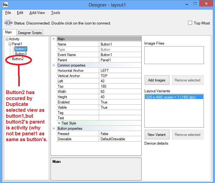This screenshot has width=215, height=183.
Task: Click Remove selected under Image Files
Action: pyautogui.click(x=187, y=80)
